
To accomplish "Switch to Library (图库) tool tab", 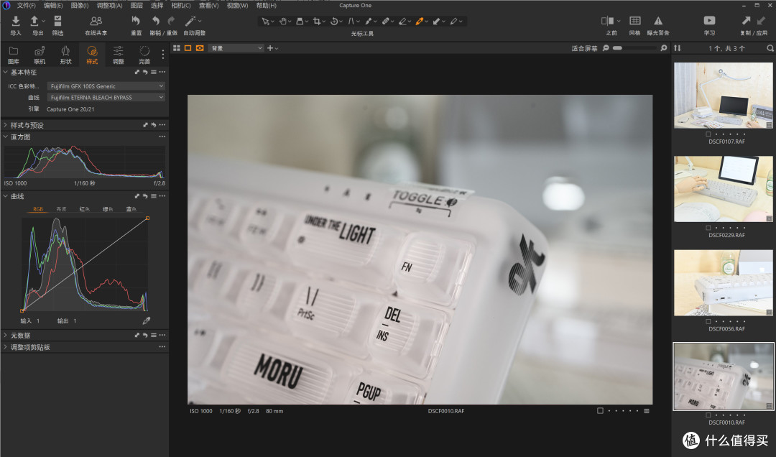I will pos(14,55).
